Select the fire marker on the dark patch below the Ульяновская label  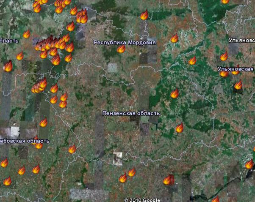tap(238, 85)
